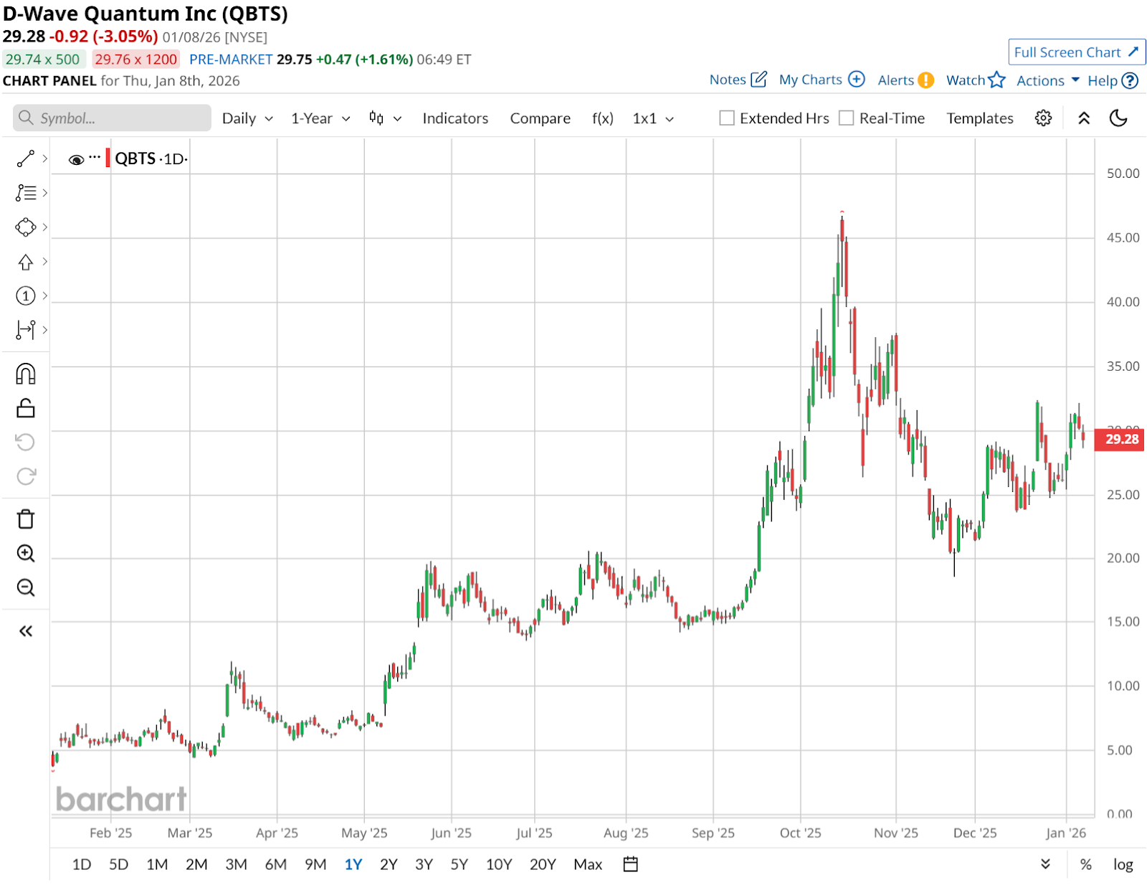The height and width of the screenshot is (885, 1147).
Task: Select the 3Y time range
Action: [x=424, y=864]
